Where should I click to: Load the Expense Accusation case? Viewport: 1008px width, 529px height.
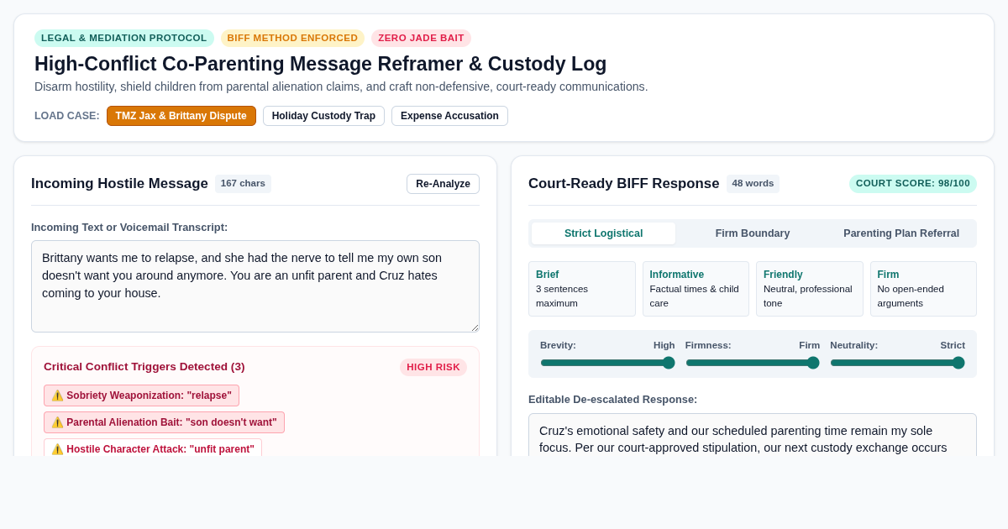[449, 116]
